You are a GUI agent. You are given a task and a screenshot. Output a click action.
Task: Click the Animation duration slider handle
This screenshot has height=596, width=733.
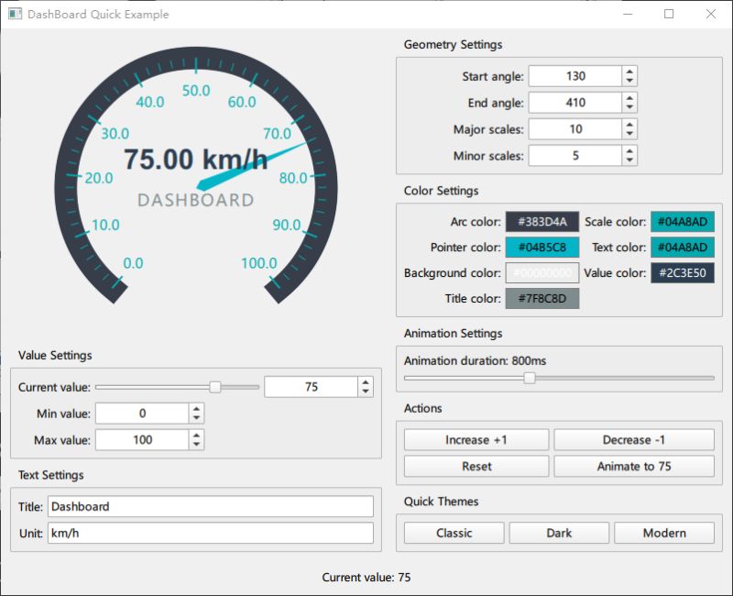[530, 378]
